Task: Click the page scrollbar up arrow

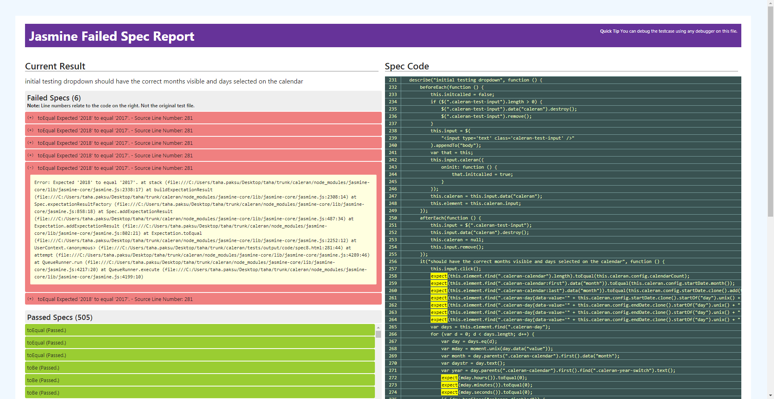Action: (x=770, y=3)
